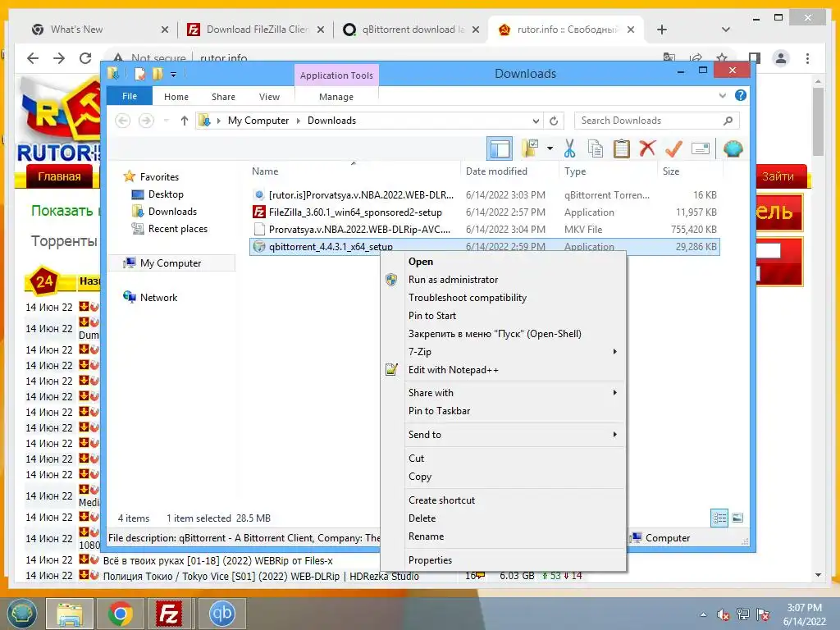
Task: Click My Computer in the address breadcrumb
Action: tap(258, 121)
